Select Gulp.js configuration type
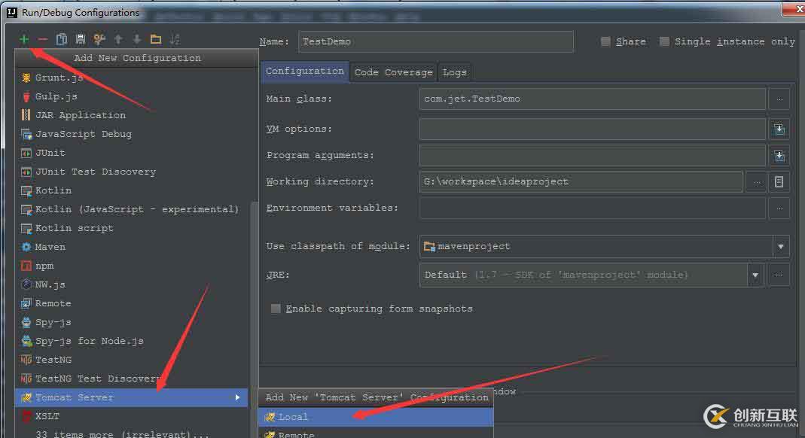 point(133,96)
